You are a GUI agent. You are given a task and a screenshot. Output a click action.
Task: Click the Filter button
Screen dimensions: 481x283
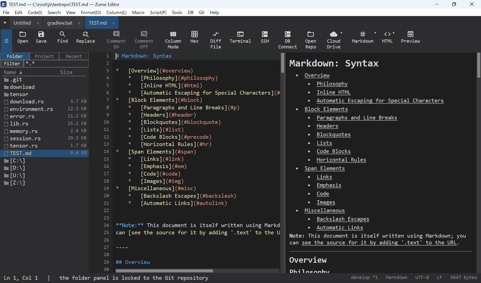click(x=12, y=63)
